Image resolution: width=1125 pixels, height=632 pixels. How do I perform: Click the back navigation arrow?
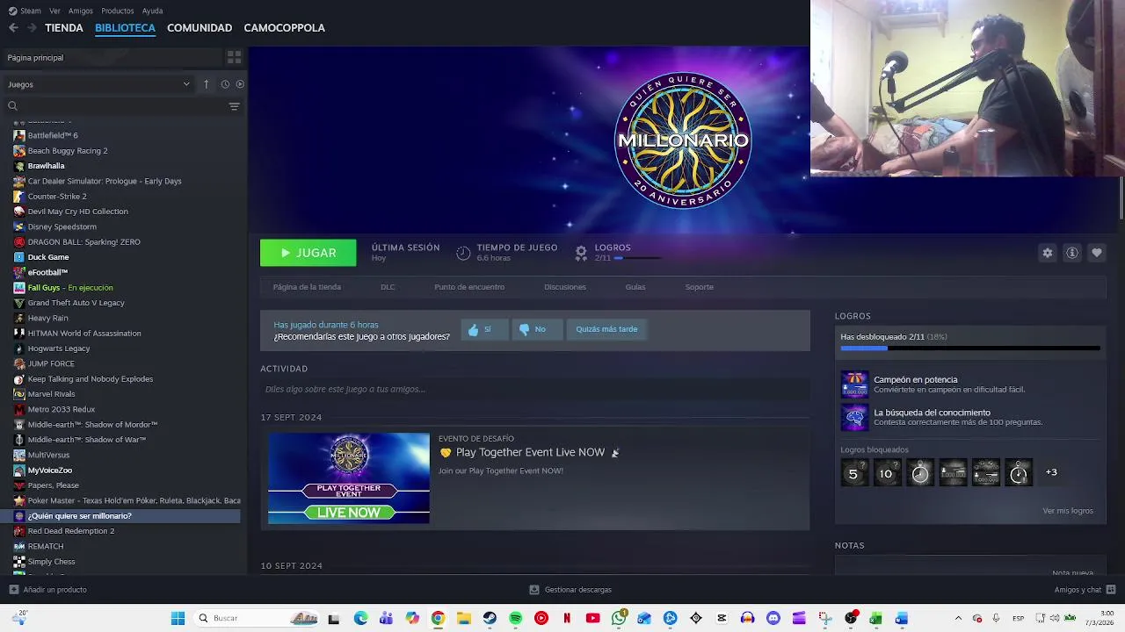(13, 28)
